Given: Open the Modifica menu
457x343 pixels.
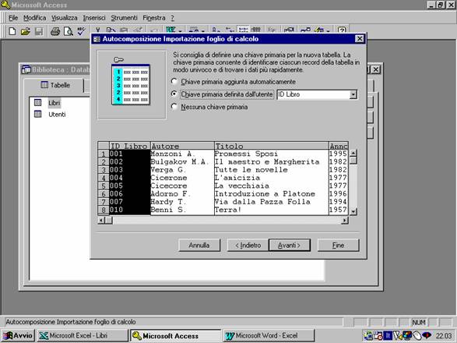Looking at the screenshot, I should coord(35,18).
